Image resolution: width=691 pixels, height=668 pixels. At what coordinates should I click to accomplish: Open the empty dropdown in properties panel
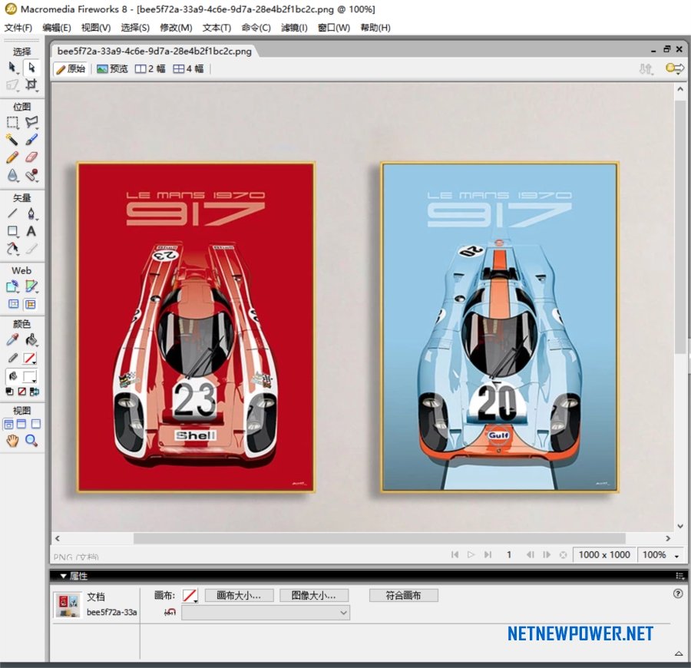coord(266,613)
